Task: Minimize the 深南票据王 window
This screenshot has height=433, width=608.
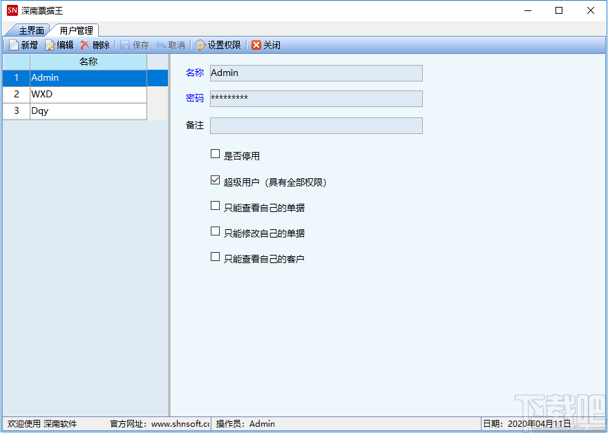Action: [527, 10]
